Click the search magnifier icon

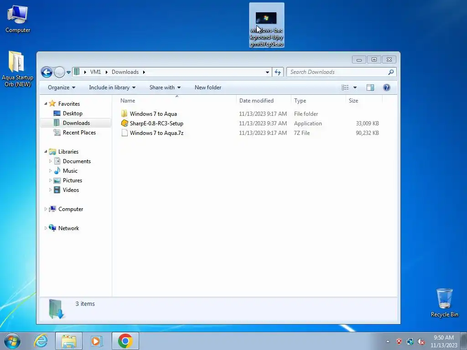pos(391,72)
